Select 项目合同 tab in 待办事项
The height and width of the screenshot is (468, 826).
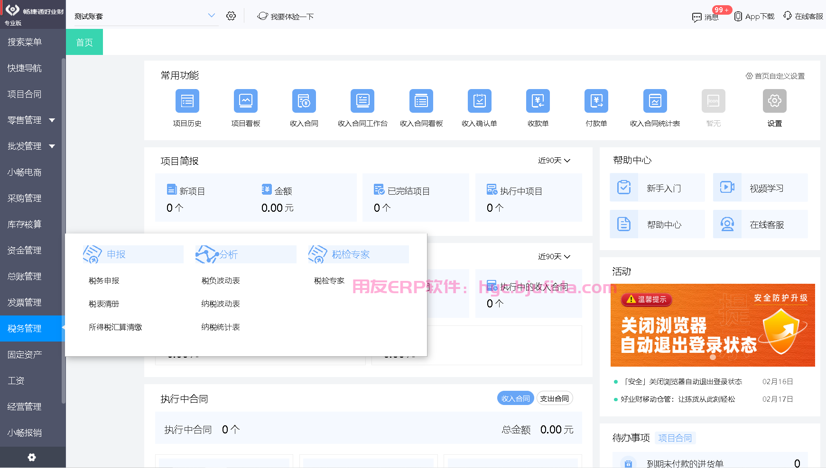(x=675, y=438)
